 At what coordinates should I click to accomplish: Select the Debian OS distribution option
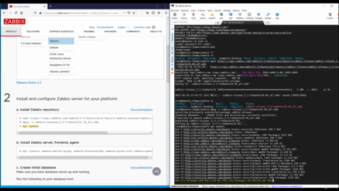(61, 47)
